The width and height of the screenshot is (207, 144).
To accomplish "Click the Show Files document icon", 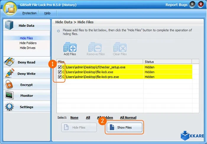I will tap(112, 127).
